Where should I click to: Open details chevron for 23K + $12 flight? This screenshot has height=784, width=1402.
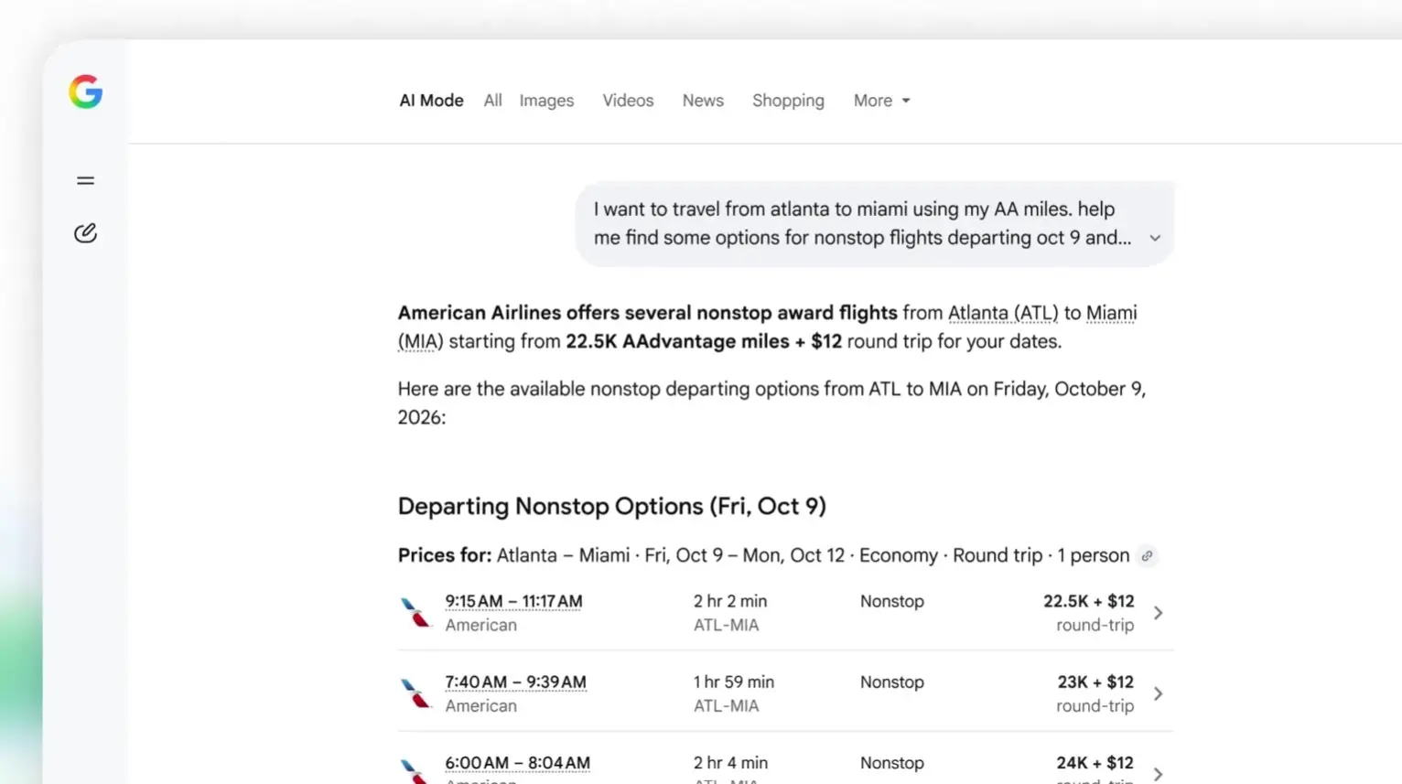[1158, 693]
